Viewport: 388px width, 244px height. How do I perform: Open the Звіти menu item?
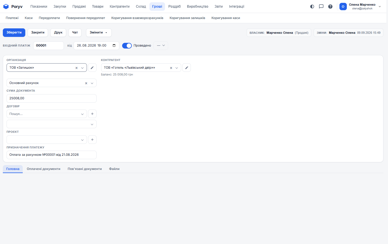pos(219,6)
